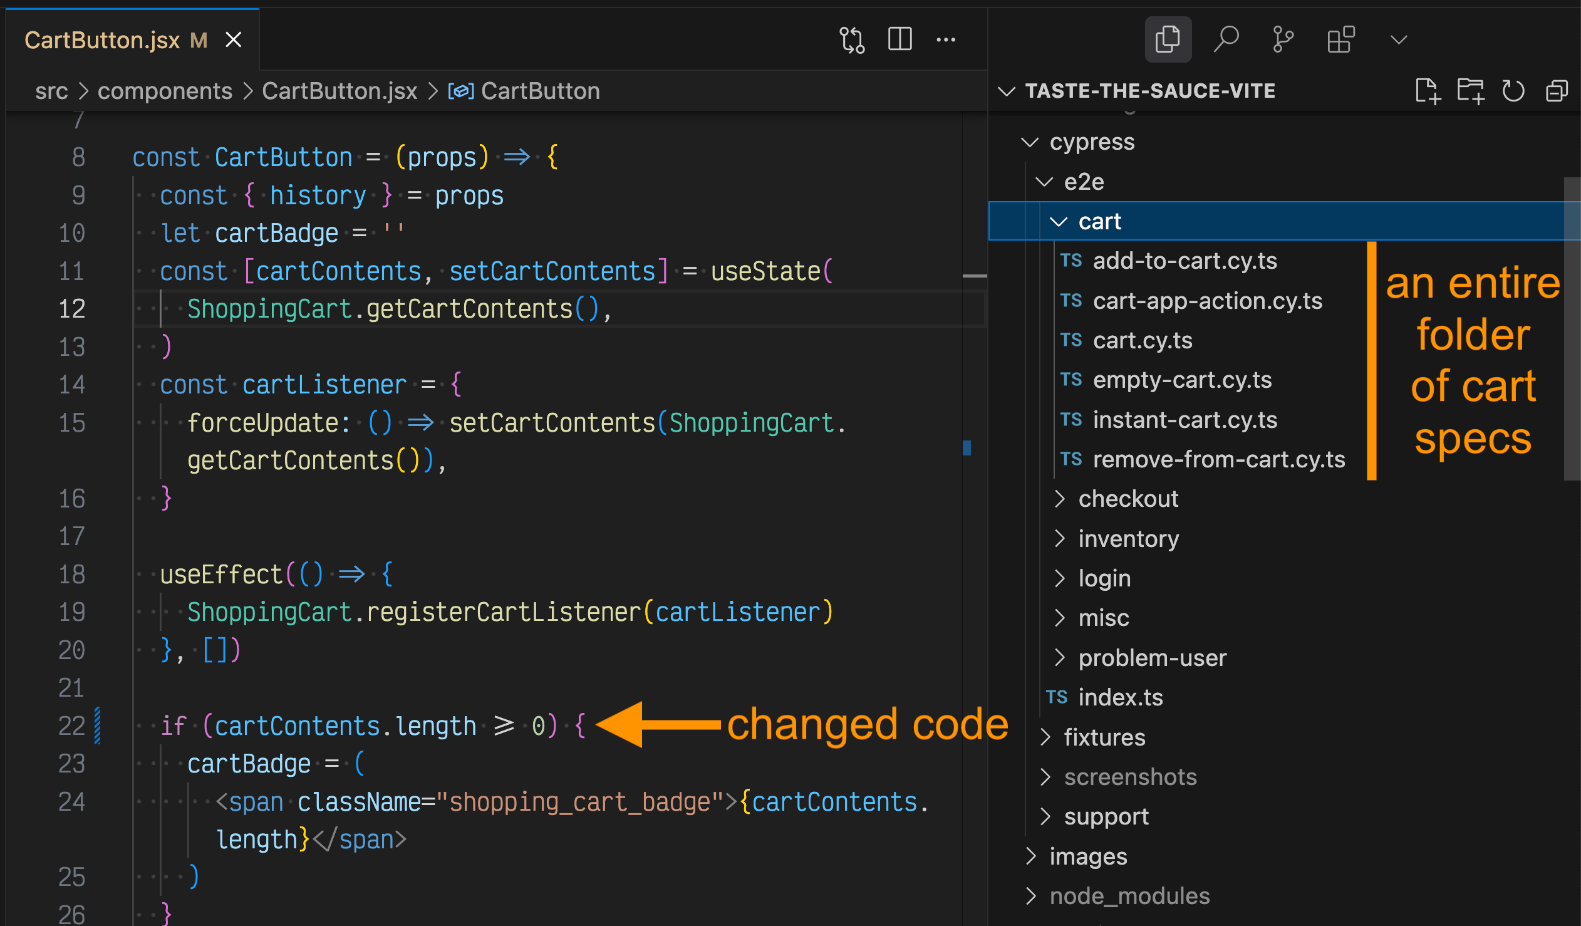The image size is (1581, 926).
Task: Click CartButton.jsx breadcrumb segment
Action: tap(340, 91)
